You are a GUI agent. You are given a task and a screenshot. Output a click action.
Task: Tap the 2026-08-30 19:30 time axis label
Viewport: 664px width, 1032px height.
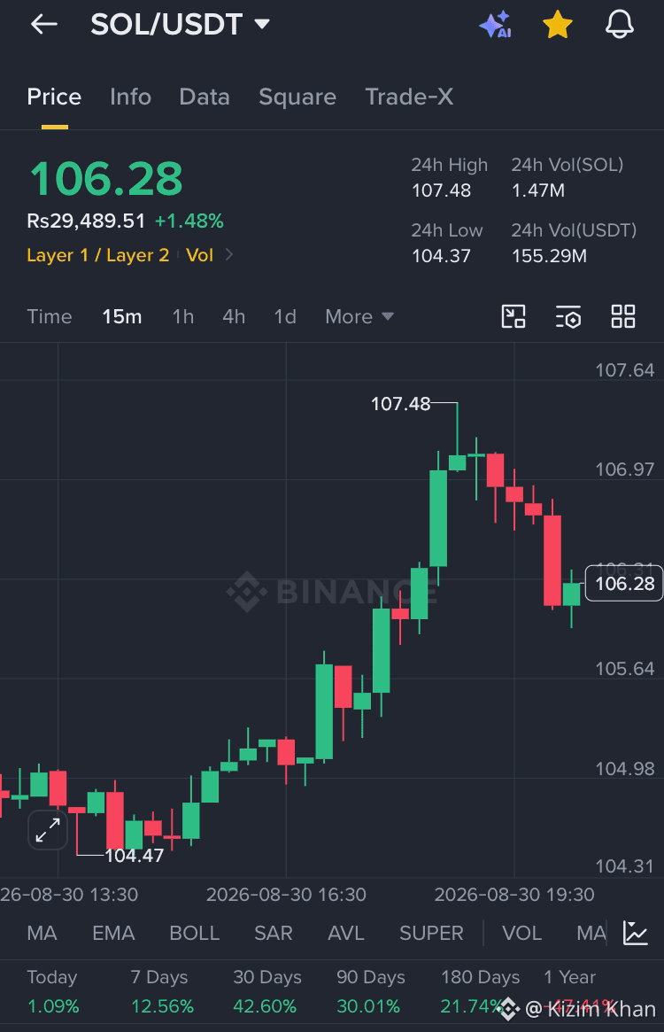514,895
